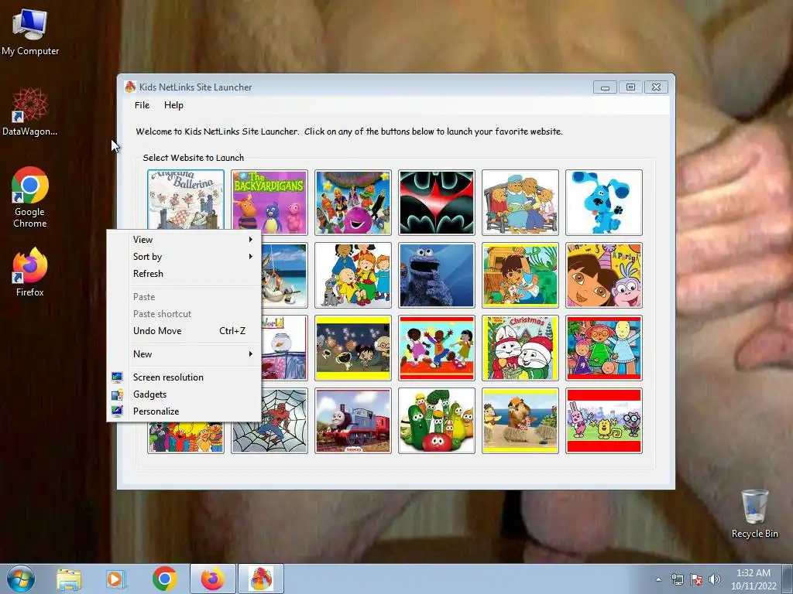793x594 pixels.
Task: Launch the Caillou kids group thumbnail
Action: coord(353,275)
